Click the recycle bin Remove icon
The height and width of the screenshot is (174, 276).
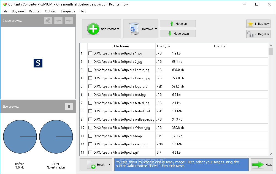tap(134, 29)
